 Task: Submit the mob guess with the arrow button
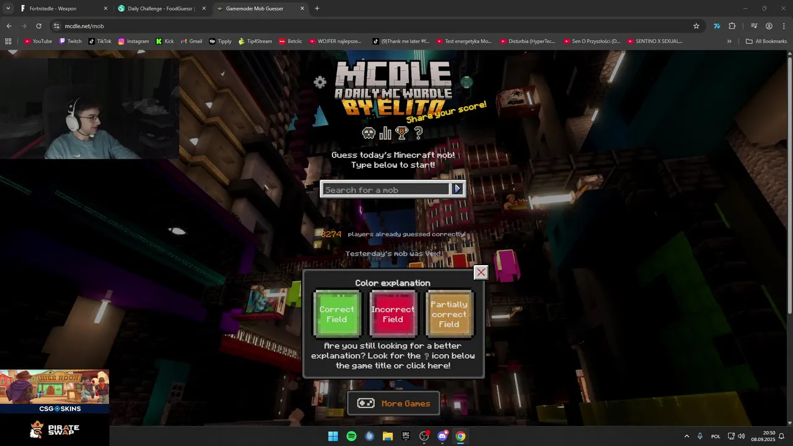coord(458,189)
